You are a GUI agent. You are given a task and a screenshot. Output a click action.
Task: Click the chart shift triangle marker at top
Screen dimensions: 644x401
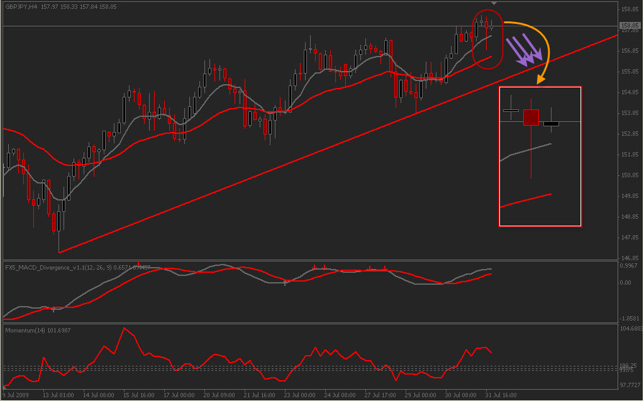click(494, 3)
